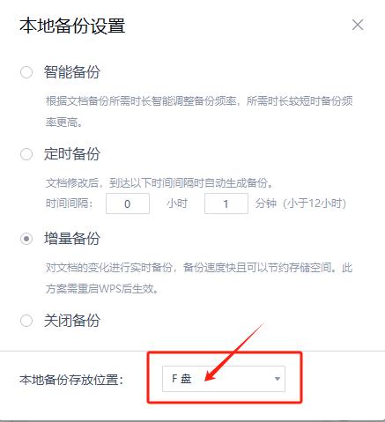Image resolution: width=385 pixels, height=422 pixels.
Task: Click the 增量备份 description text
Action: point(199,278)
